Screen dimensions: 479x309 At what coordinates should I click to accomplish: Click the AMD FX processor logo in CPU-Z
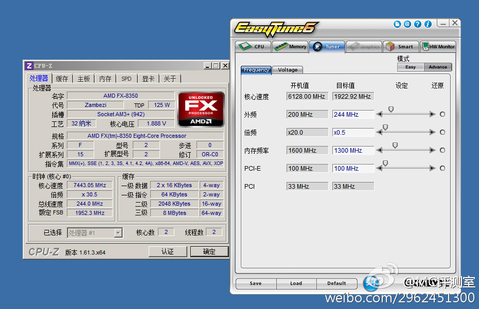pyautogui.click(x=201, y=110)
